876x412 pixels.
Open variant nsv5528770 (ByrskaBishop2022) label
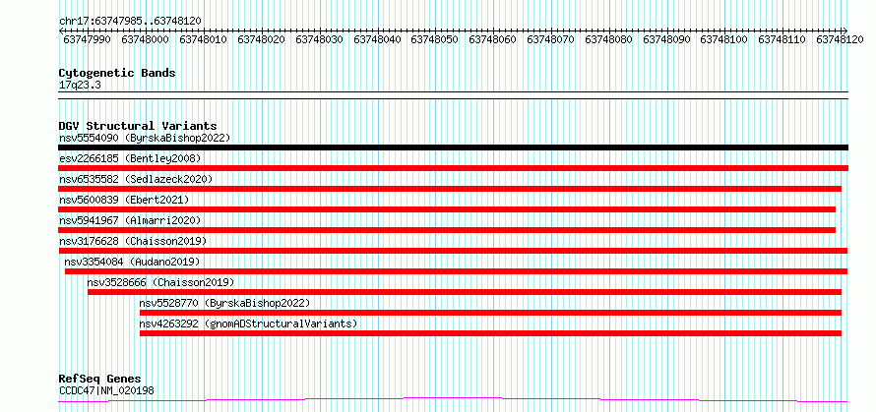coord(224,303)
